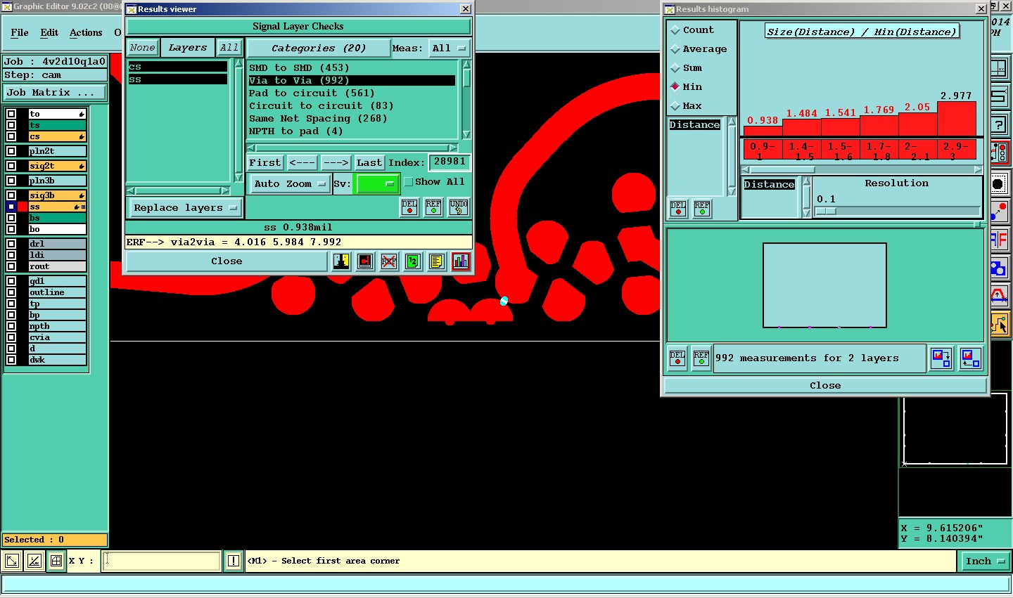Viewport: 1013px width, 598px height.
Task: Open the green Sv dropdown
Action: pos(378,183)
